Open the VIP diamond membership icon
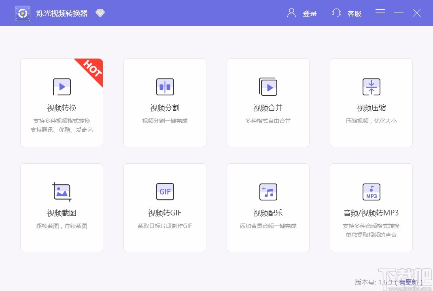The height and width of the screenshot is (291, 433). coord(100,13)
